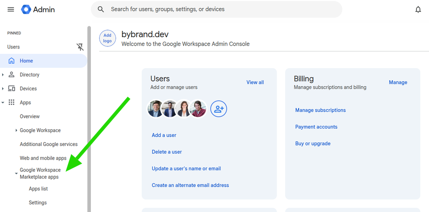Open the notifications bell
429x212 pixels.
418,10
